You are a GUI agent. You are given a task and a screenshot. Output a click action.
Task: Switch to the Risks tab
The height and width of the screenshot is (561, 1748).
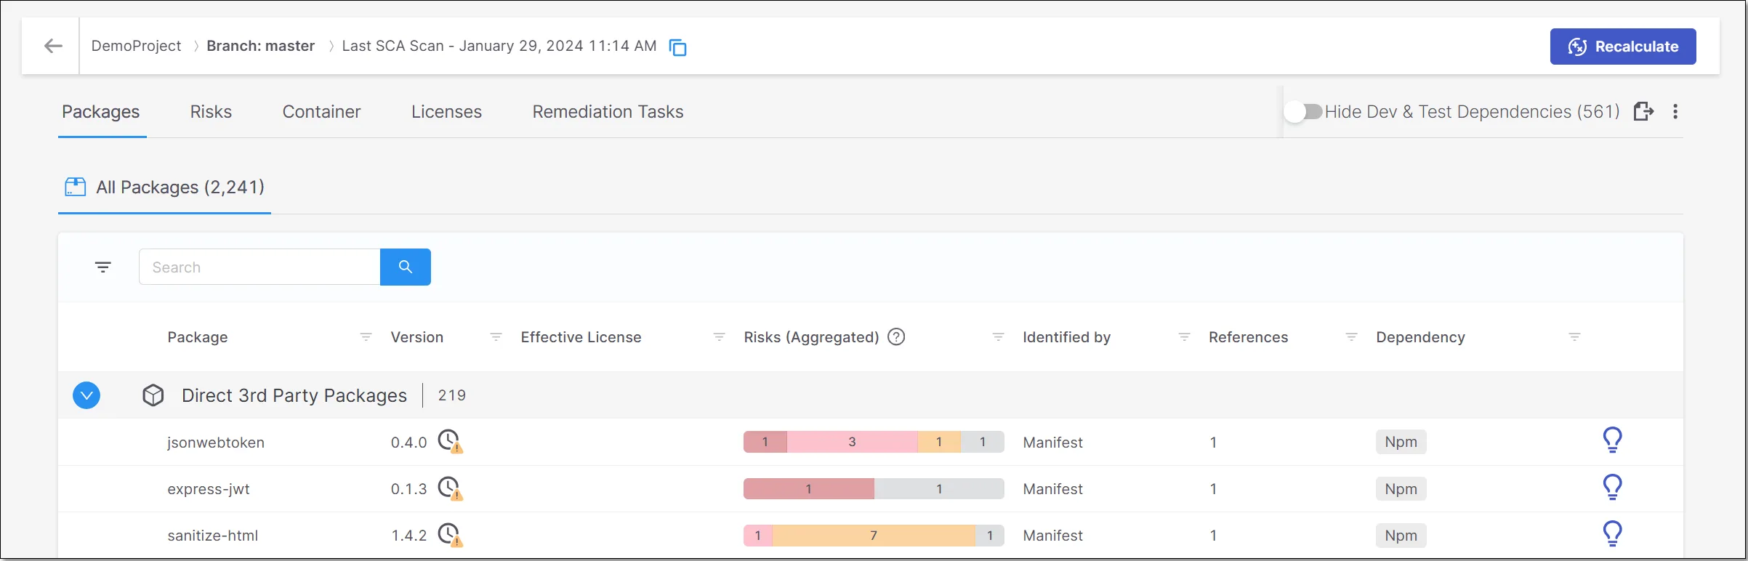211,112
